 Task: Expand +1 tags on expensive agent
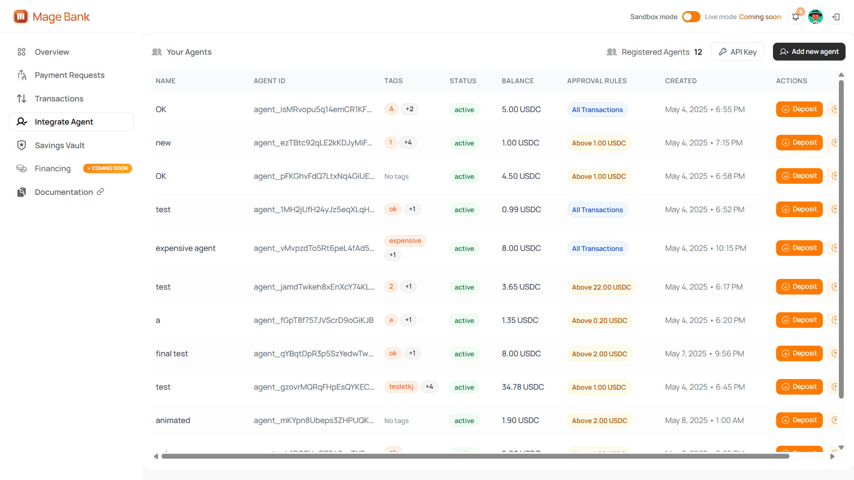pos(393,255)
